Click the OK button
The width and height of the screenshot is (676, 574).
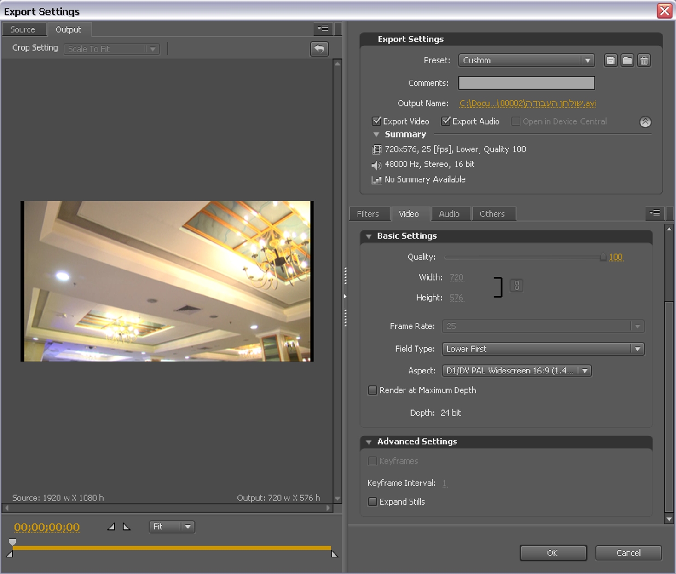tap(553, 553)
